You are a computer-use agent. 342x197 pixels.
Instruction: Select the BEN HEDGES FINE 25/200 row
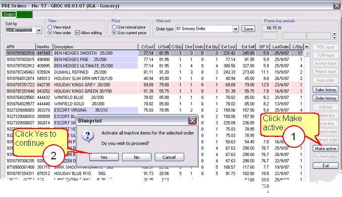(x=154, y=59)
